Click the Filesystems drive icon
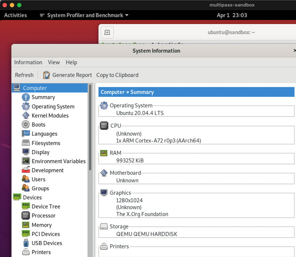This screenshot has height=257, width=296. [x=26, y=143]
